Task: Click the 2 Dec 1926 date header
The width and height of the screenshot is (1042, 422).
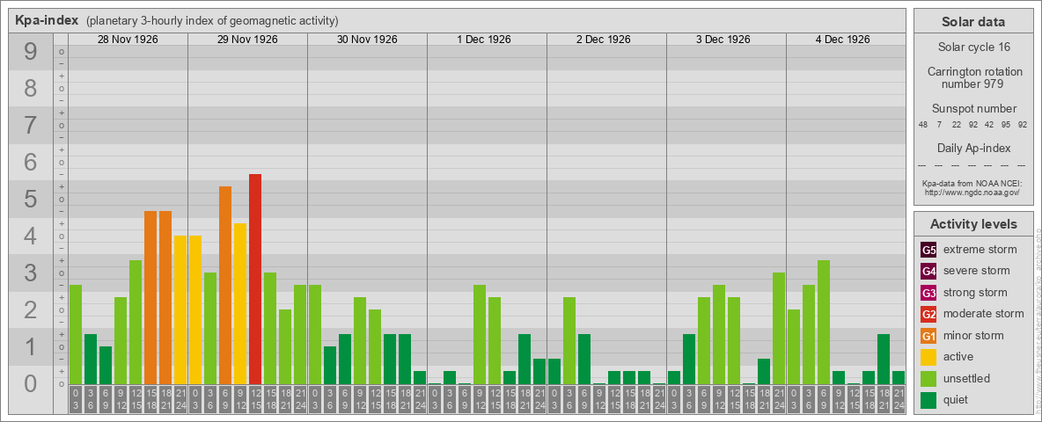Action: (x=604, y=40)
